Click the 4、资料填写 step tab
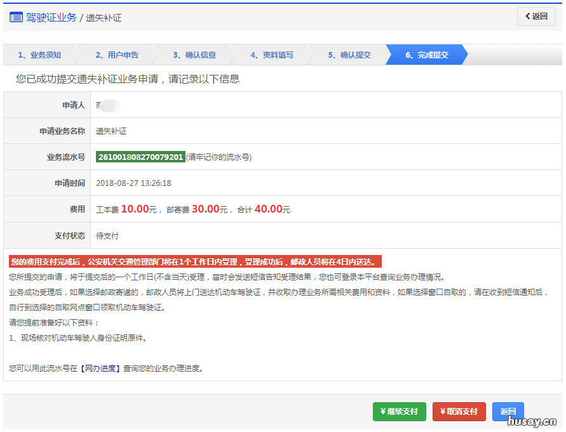566x432 pixels. (x=274, y=55)
